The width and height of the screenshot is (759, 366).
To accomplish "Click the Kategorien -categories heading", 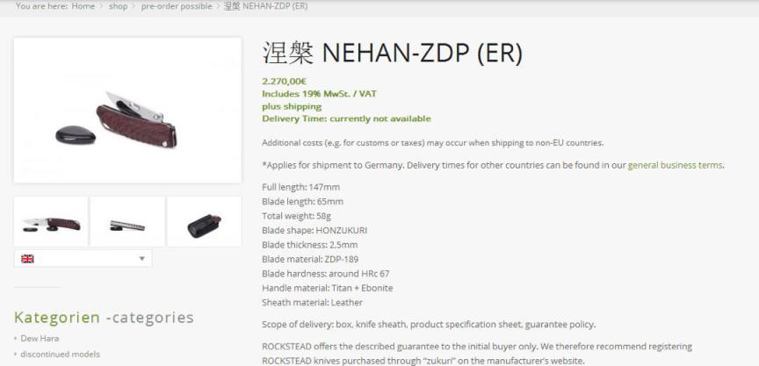I will click(x=104, y=317).
